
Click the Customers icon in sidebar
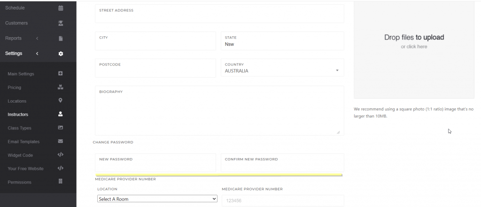coord(61,23)
